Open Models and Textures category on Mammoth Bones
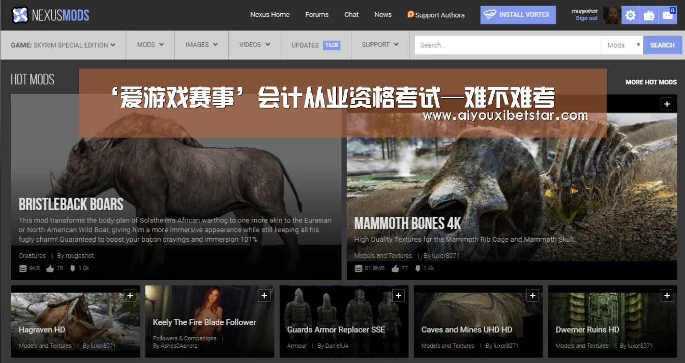Viewport: 685px width, 363px height. [x=383, y=256]
